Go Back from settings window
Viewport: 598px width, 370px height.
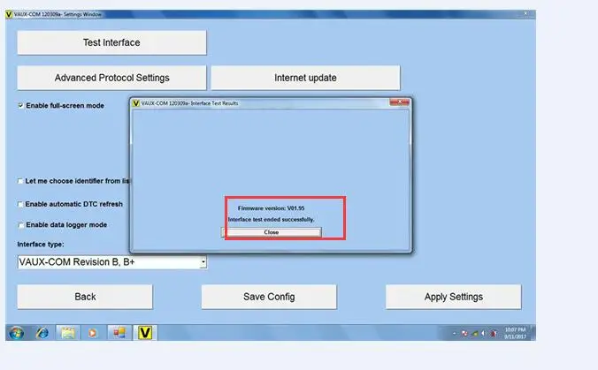[x=85, y=297]
